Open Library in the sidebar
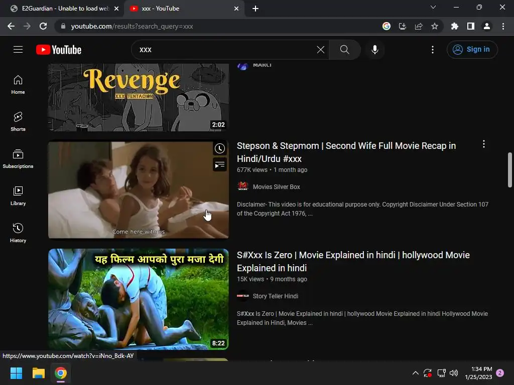 pos(18,196)
